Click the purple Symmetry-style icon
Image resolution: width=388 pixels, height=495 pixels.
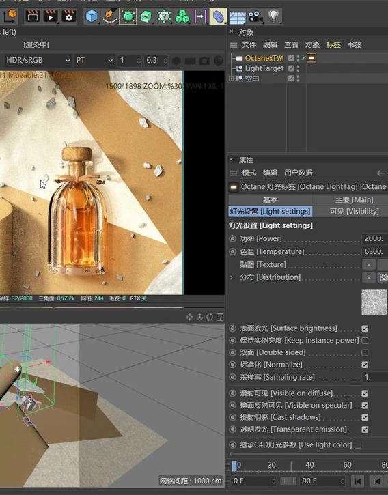(x=200, y=16)
